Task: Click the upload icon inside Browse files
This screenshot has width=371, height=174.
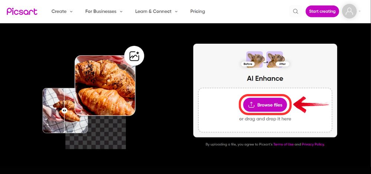Action: pos(251,105)
